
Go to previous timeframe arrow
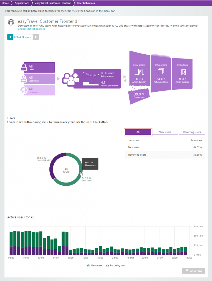(x=10, y=37)
